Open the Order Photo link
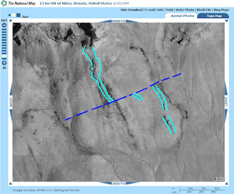Screen dimensions: 234x194 [185, 10]
